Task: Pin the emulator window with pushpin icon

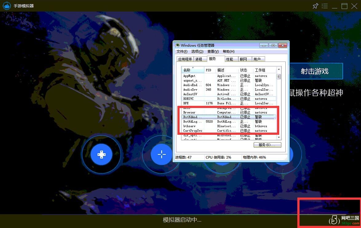Action: 315,6
